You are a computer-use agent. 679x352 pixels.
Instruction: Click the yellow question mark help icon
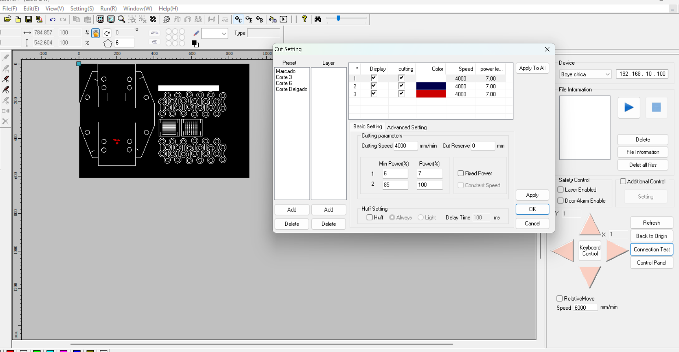(304, 19)
